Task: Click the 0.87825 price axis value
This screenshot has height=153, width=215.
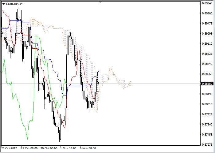Action: pyautogui.click(x=207, y=114)
